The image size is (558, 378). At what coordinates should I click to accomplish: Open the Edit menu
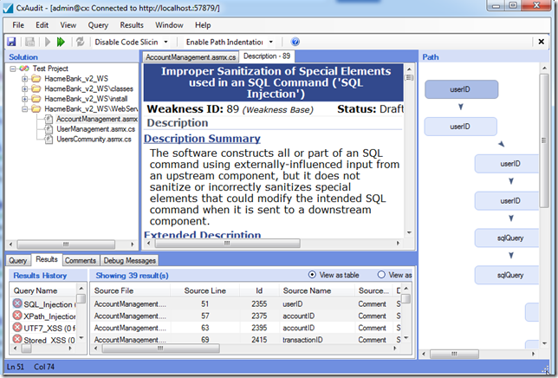(x=42, y=25)
